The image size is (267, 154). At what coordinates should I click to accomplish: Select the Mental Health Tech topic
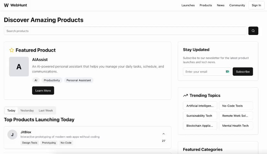coord(236,125)
